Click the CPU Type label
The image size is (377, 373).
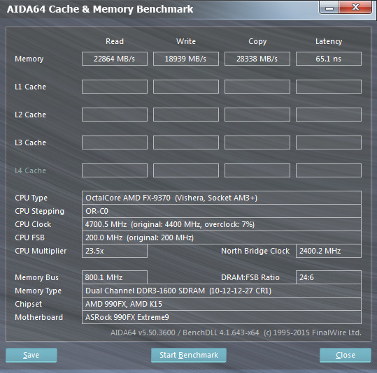pos(31,198)
